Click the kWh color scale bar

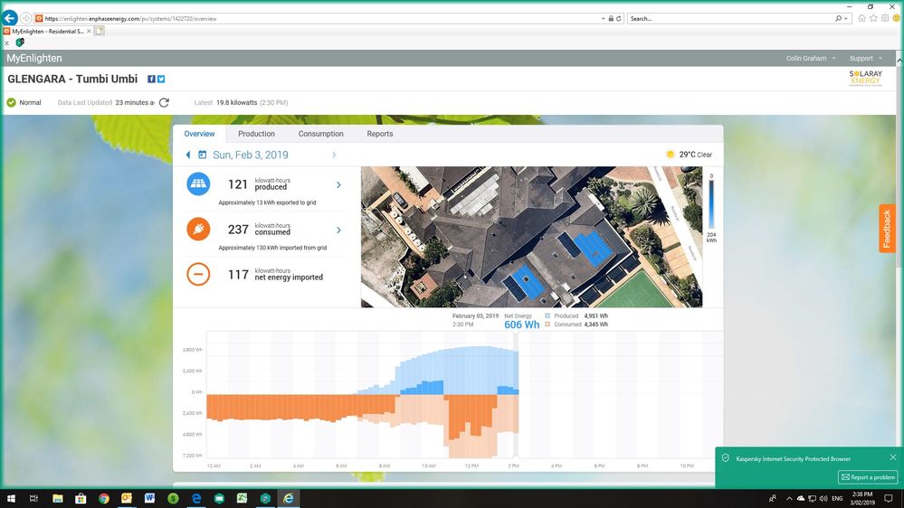point(711,205)
